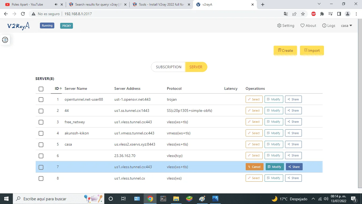Share the opentunnel.net-user88 server
Viewport: 362px width, 204px height.
(x=293, y=99)
